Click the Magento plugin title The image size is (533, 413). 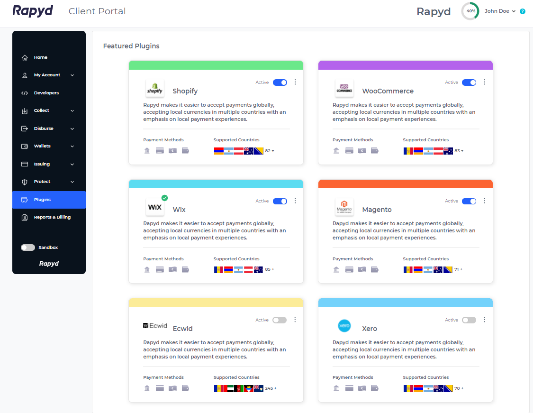click(x=377, y=210)
